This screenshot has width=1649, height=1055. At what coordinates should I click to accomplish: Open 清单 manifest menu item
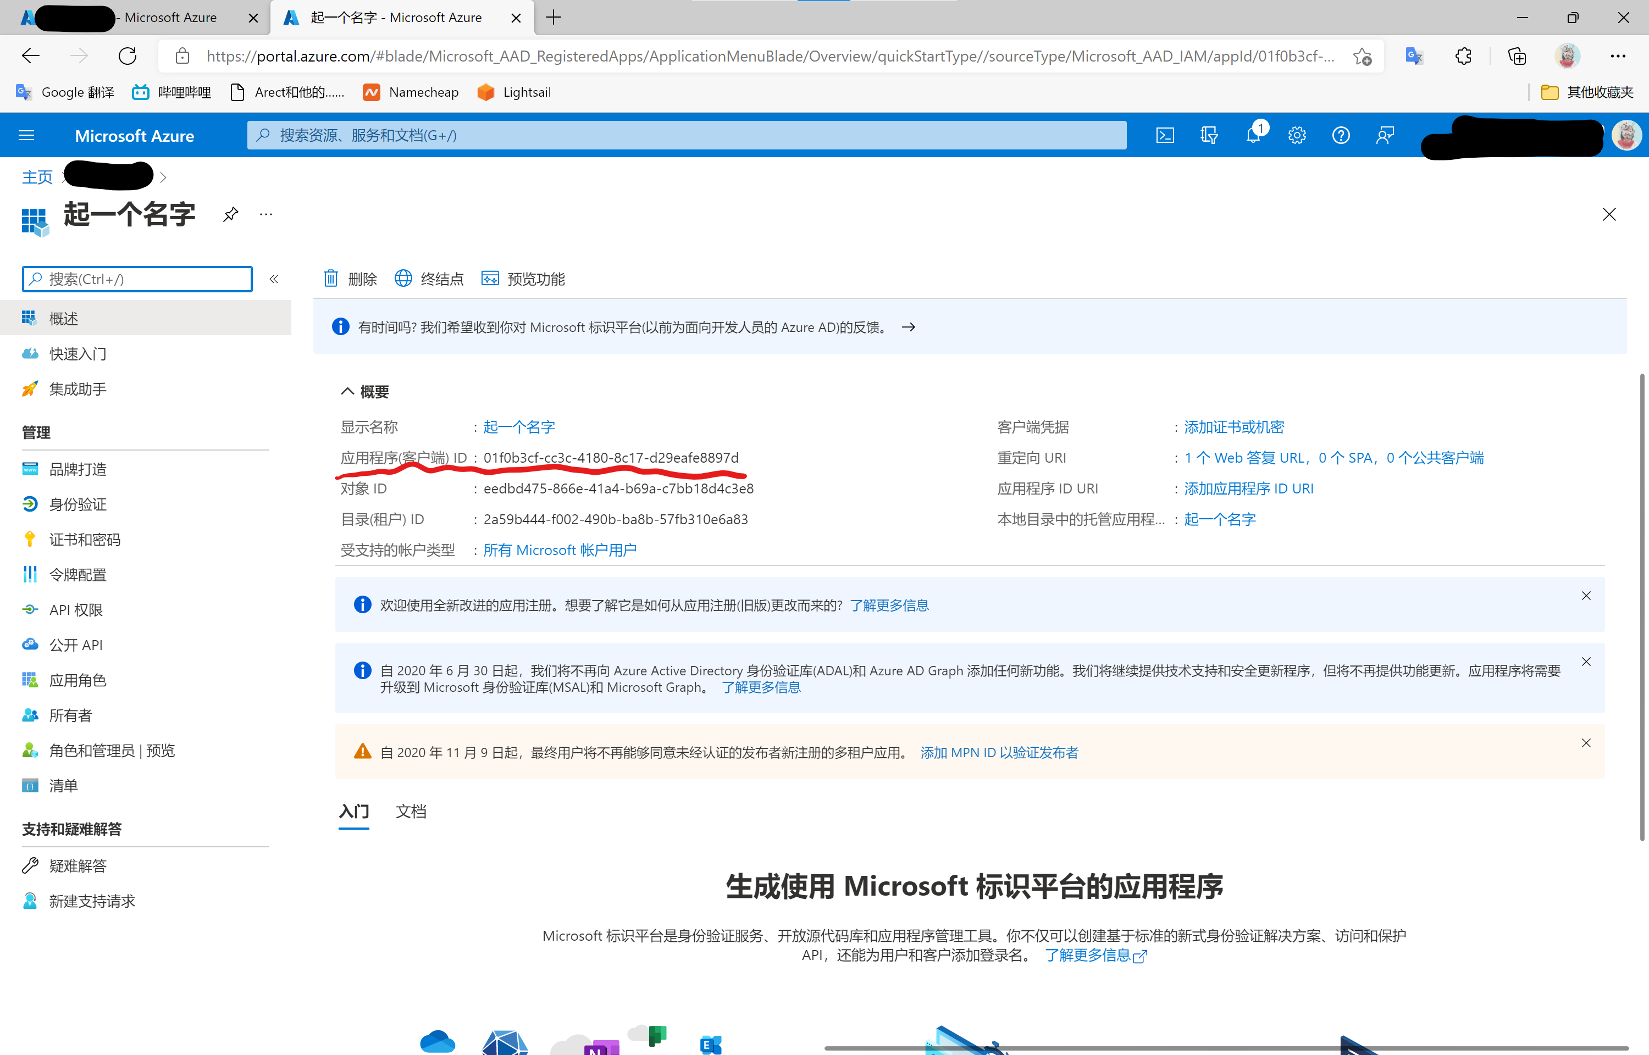click(x=145, y=785)
